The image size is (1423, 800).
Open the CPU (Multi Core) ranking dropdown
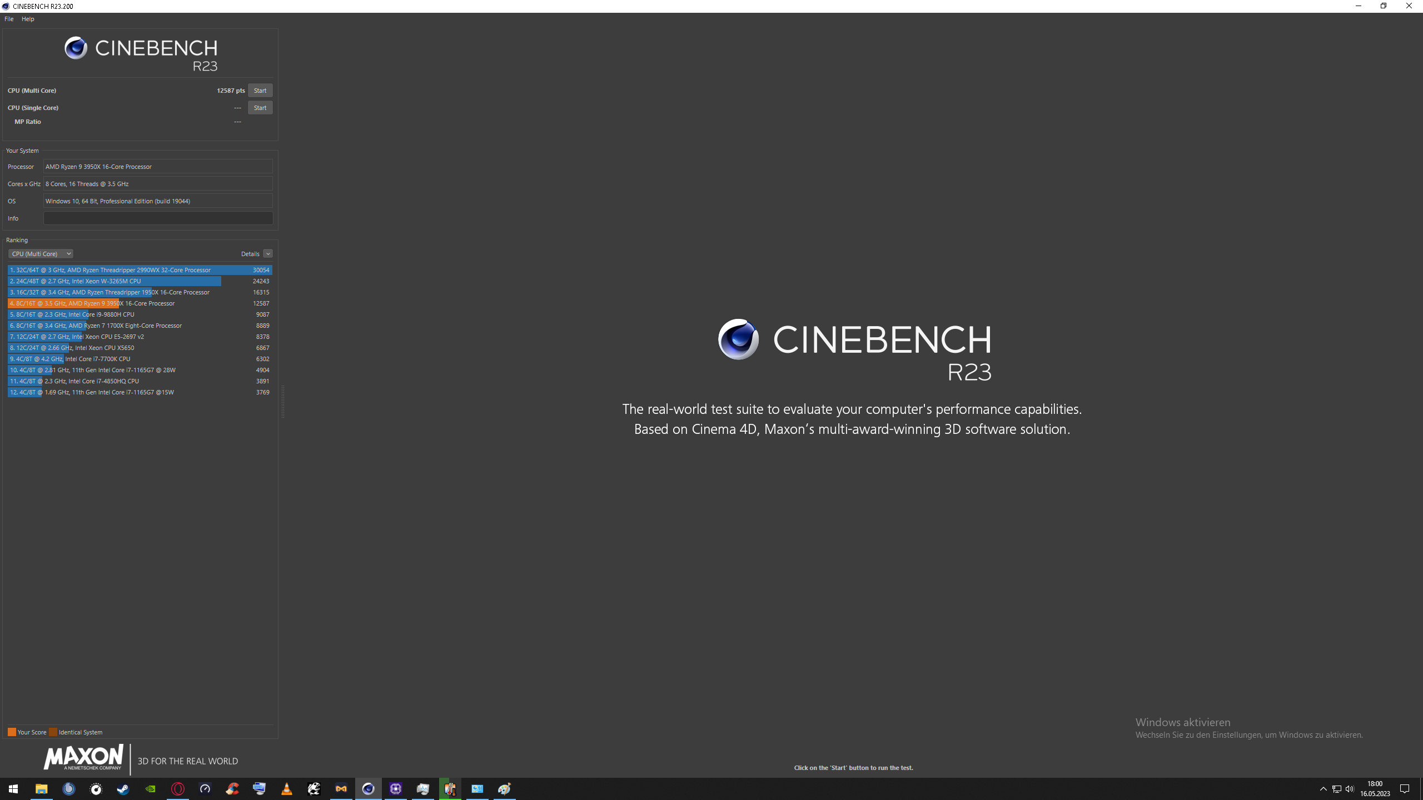coord(41,254)
